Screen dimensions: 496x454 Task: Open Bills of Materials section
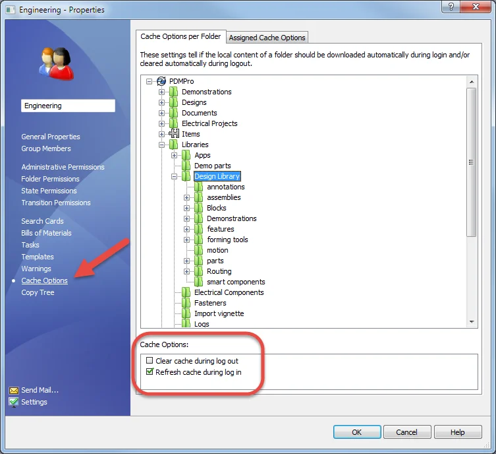coord(46,233)
